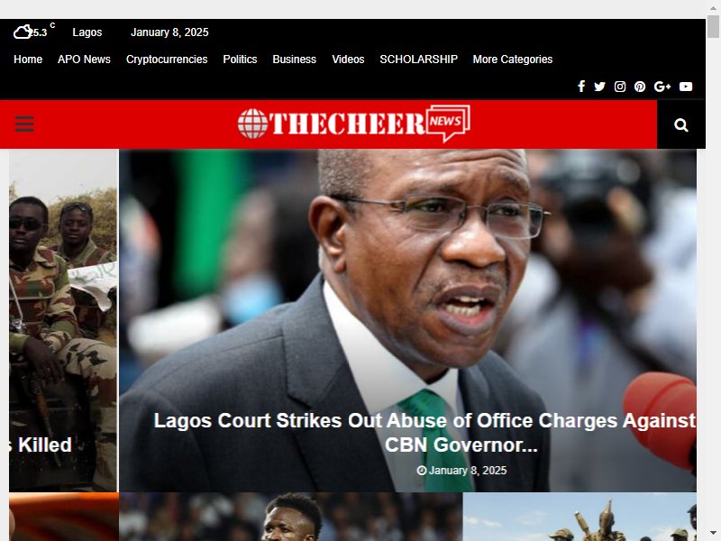Toggle the hamburger side menu
The width and height of the screenshot is (721, 541).
[x=24, y=124]
